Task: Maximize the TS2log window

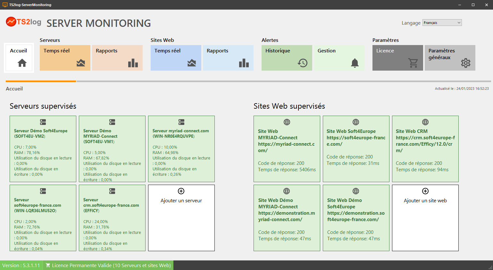Action: point(473,5)
